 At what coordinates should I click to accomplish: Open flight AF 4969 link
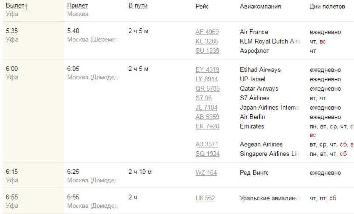[207, 32]
